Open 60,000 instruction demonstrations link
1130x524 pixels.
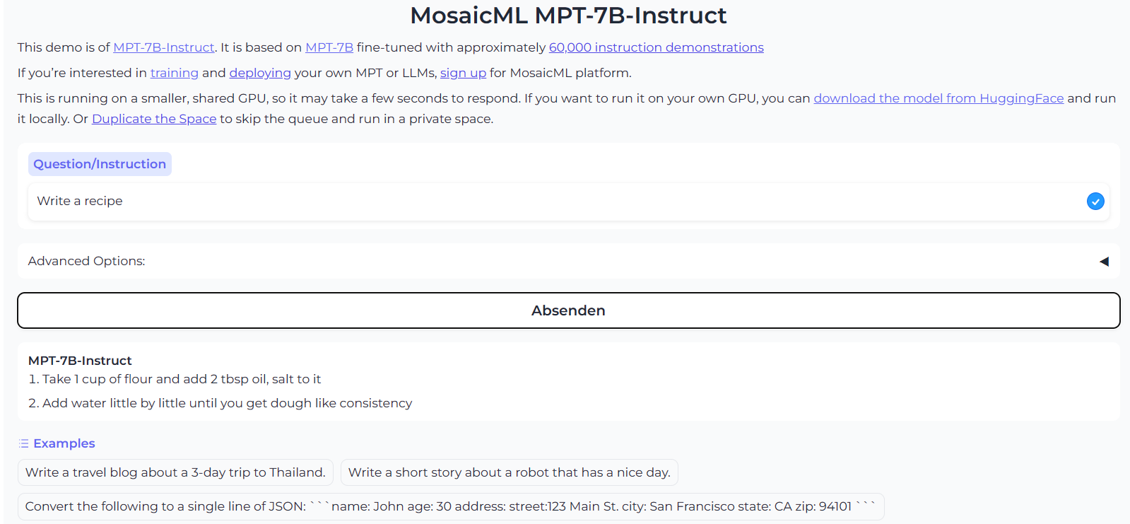click(656, 47)
